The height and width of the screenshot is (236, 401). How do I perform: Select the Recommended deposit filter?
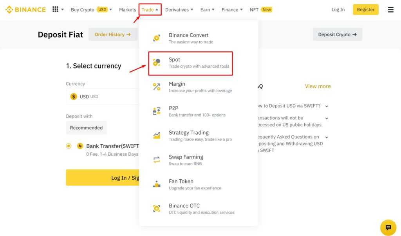pyautogui.click(x=86, y=128)
